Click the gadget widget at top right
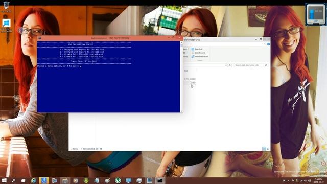327x184 pixels. point(316,14)
